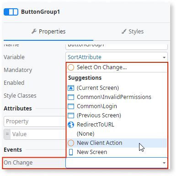Click the brush icon on Styles tab
The image size is (177, 176).
tap(124, 31)
